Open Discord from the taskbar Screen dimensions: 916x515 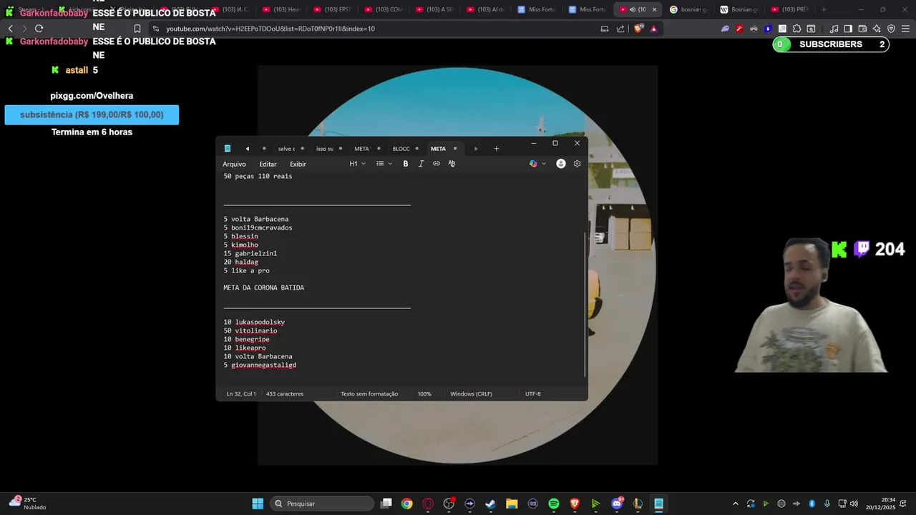[617, 504]
